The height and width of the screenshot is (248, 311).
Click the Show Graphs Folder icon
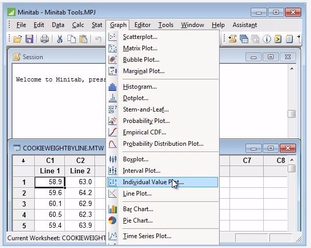pos(255,39)
